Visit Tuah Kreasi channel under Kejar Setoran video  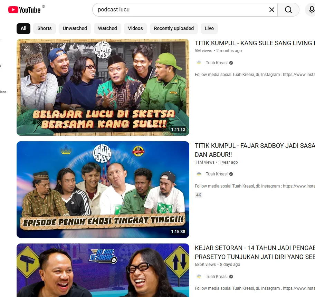[x=217, y=277]
